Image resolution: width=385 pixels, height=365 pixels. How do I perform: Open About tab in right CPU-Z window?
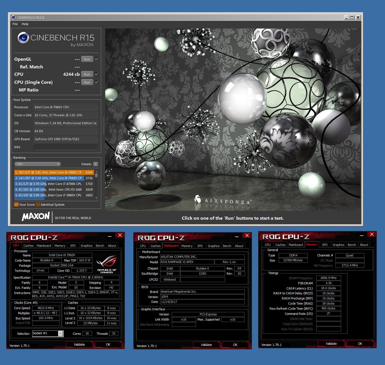coord(364,245)
